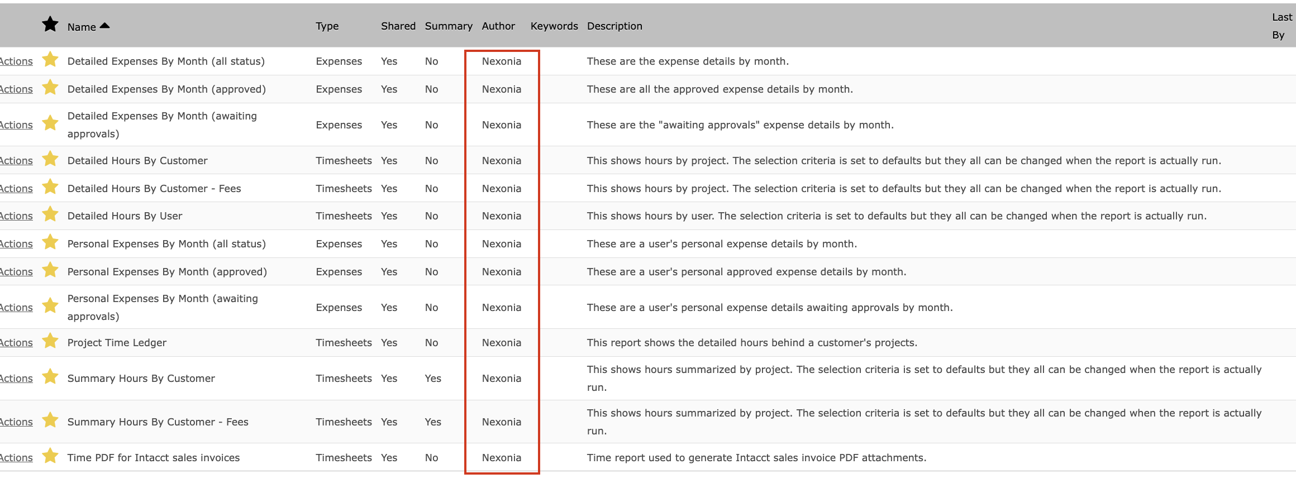Click Actions link for Detailed Hours By User

16,216
